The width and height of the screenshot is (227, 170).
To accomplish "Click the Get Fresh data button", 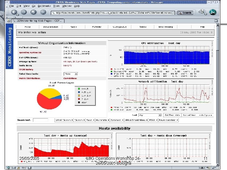I will (172, 115).
